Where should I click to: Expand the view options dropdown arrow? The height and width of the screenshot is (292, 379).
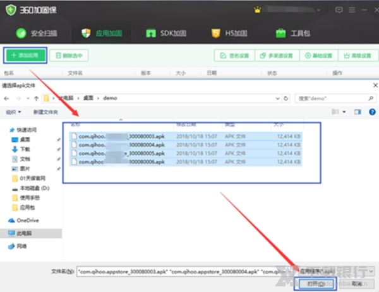(x=344, y=112)
